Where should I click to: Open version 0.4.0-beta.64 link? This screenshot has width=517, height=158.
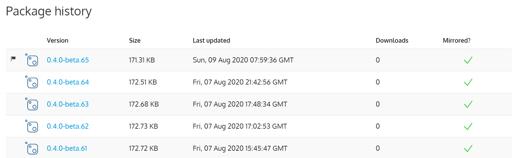[x=68, y=82]
